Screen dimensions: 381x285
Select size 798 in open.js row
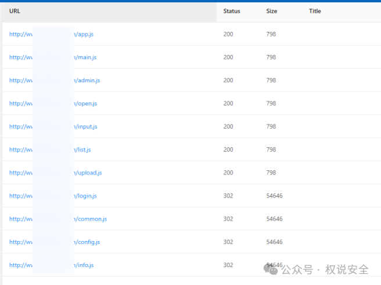pyautogui.click(x=271, y=104)
